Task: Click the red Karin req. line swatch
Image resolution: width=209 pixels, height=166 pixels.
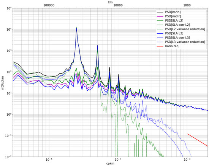Action: coord(160,46)
